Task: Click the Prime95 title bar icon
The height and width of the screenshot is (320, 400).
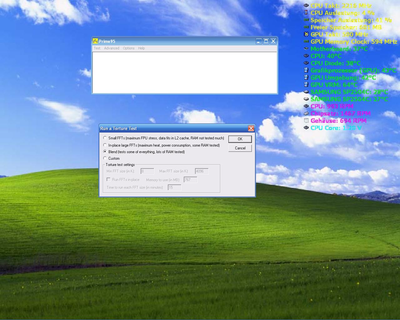Action: 95,41
